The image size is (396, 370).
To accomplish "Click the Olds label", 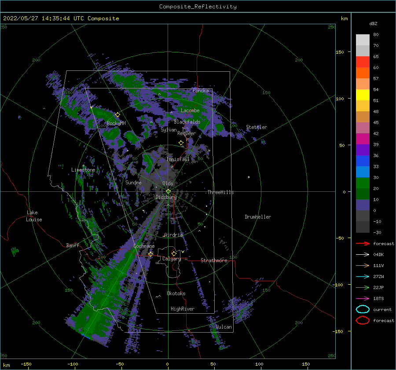I will pyautogui.click(x=168, y=183).
